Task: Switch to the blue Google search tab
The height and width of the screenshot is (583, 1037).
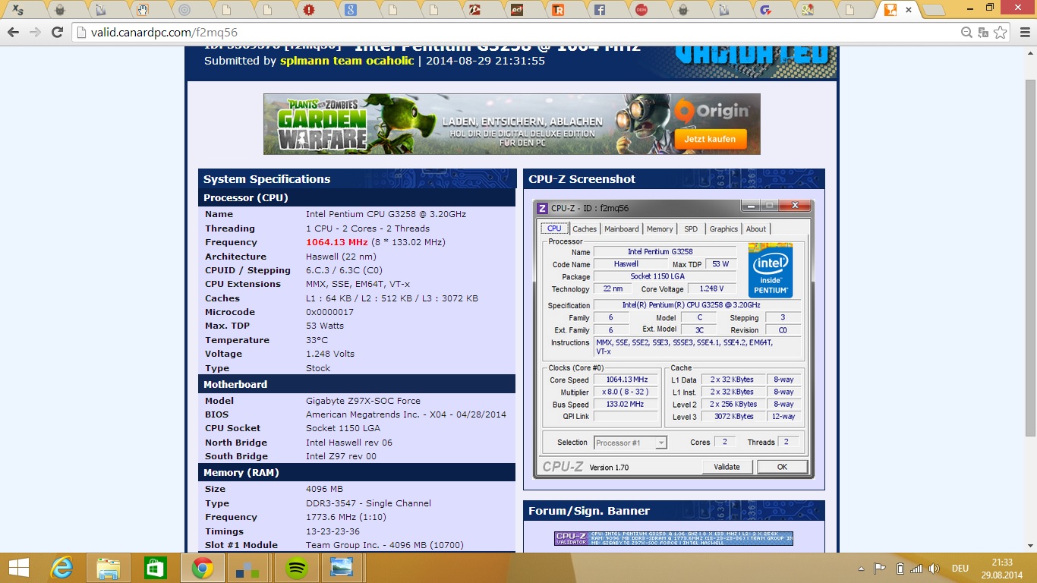Action: pos(350,10)
